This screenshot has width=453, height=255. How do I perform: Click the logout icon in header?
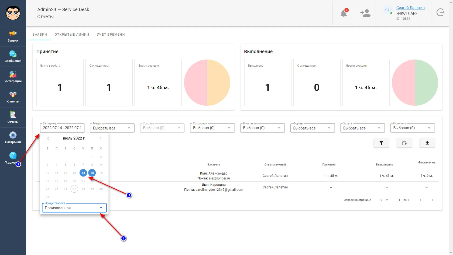click(440, 12)
